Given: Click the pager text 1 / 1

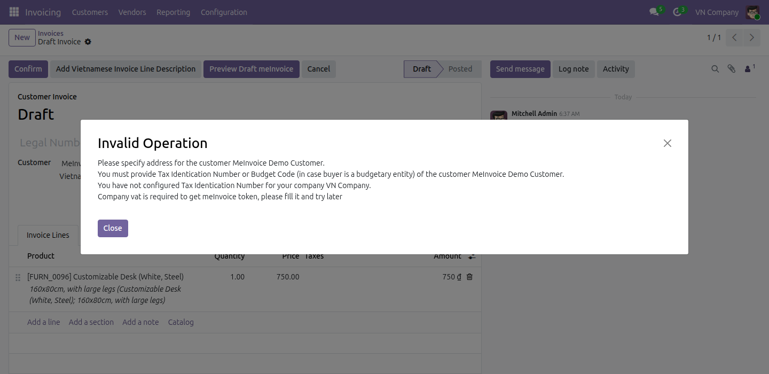Looking at the screenshot, I should [714, 37].
